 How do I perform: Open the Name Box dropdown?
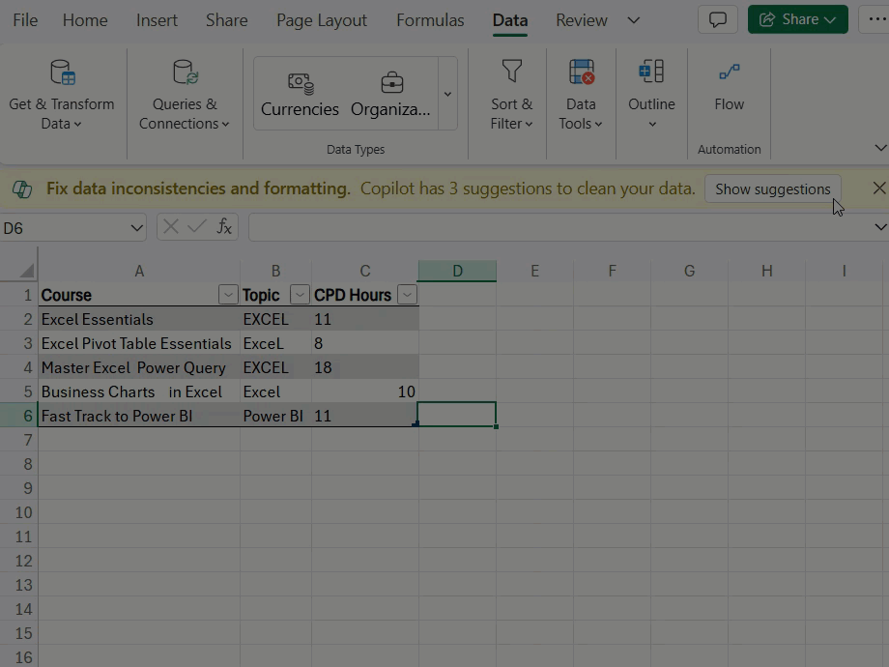point(136,227)
